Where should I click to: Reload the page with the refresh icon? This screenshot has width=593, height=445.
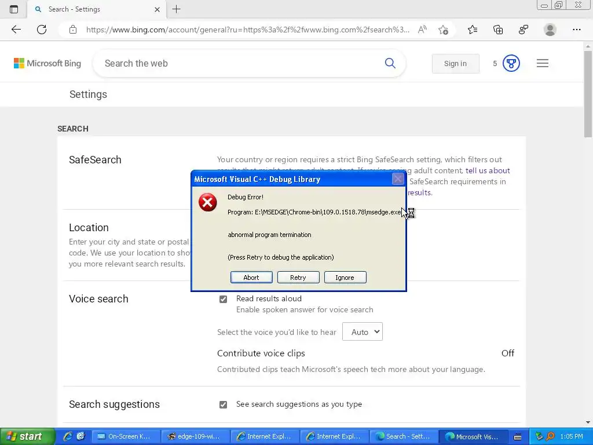[x=42, y=30]
